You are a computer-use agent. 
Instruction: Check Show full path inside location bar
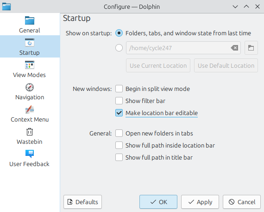[x=119, y=145]
